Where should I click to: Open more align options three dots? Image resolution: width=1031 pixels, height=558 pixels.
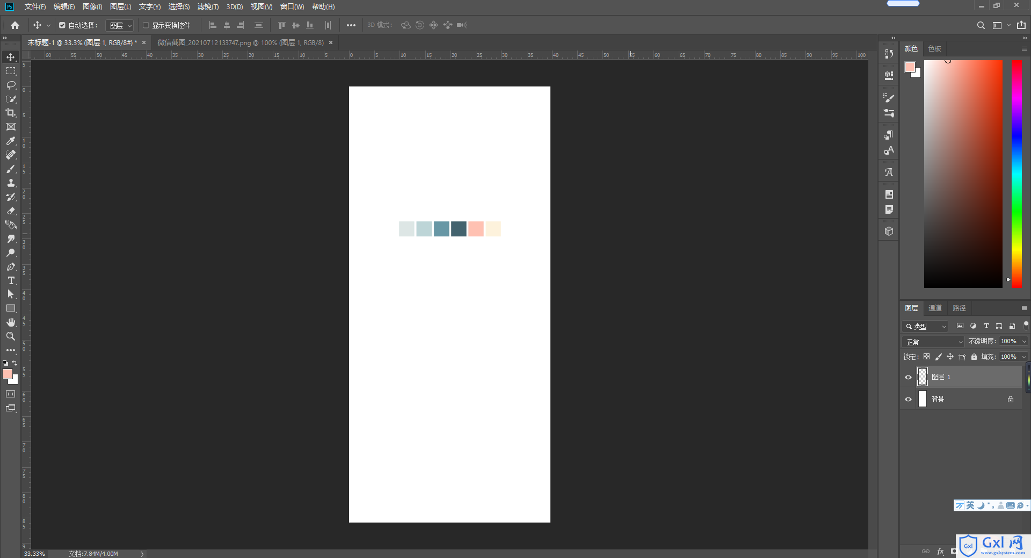(x=351, y=25)
